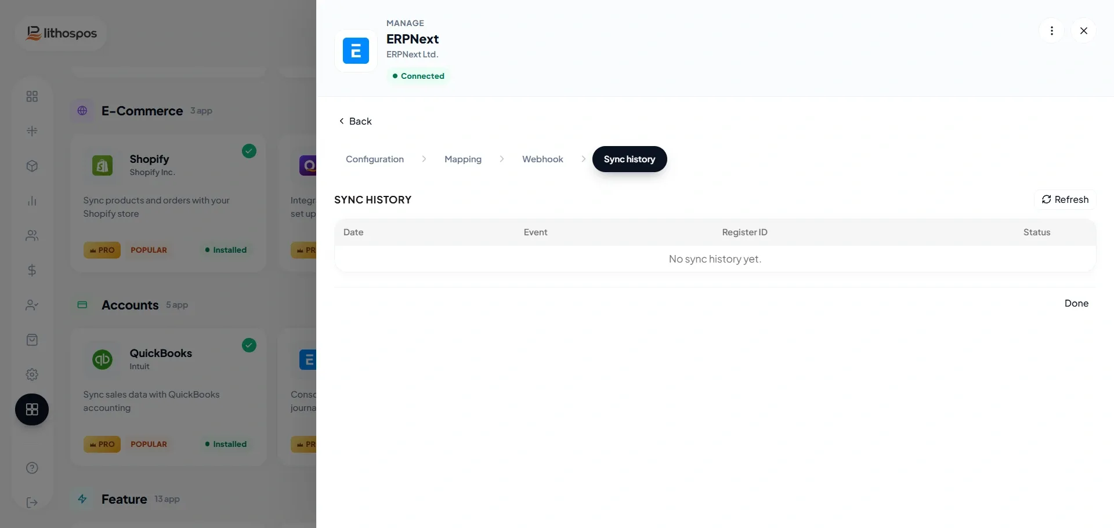Click the Feature section heading
This screenshot has width=1114, height=528.
point(124,499)
